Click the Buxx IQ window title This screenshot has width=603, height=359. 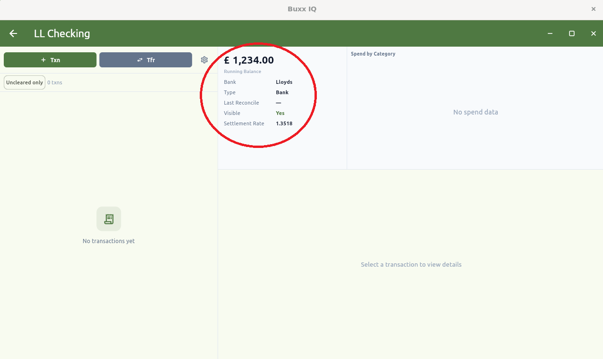[x=302, y=9]
